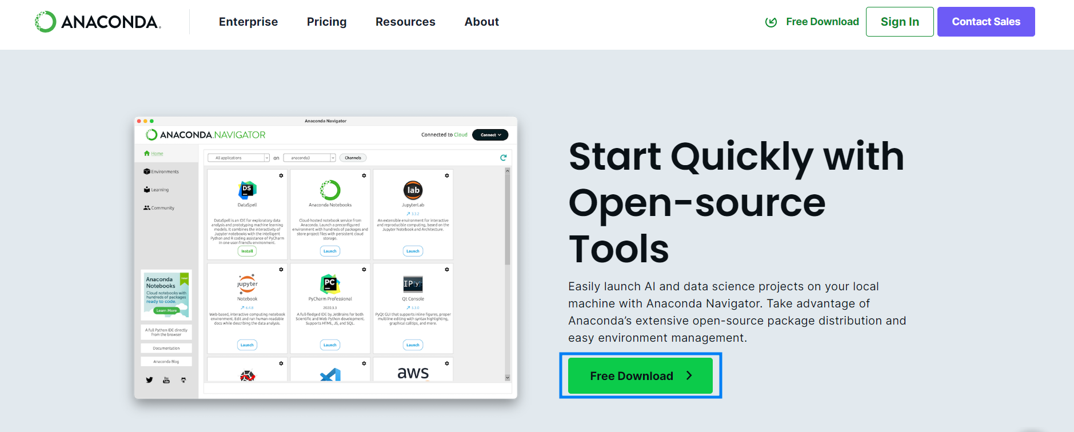Click the arrow chevron on green Free Download button
The width and height of the screenshot is (1074, 432).
(689, 375)
